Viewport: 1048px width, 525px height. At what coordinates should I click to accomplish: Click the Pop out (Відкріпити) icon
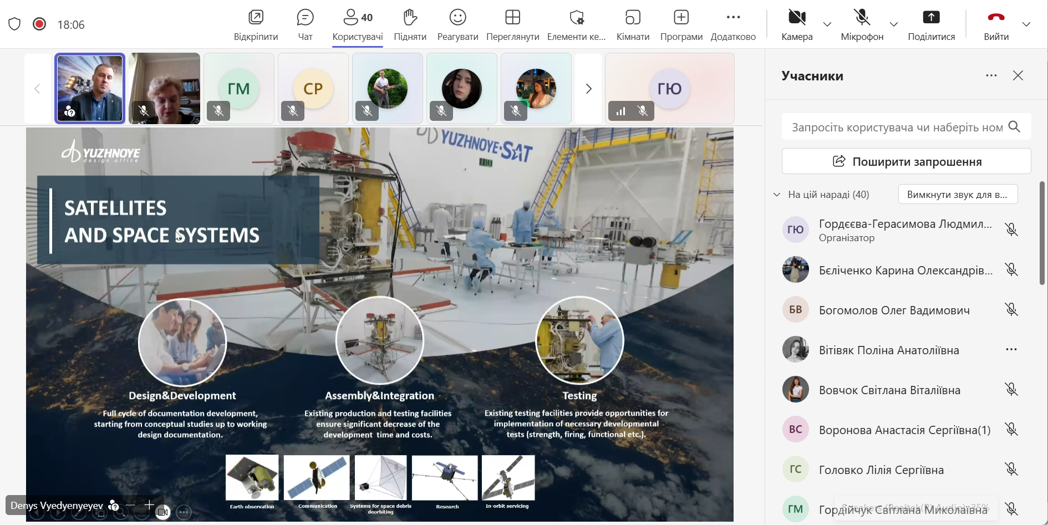click(x=256, y=18)
